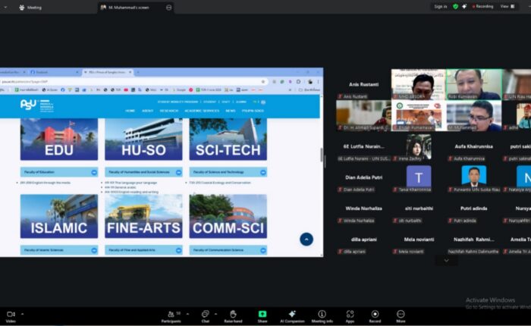Open the More options menu
This screenshot has height=326, width=531.
(x=398, y=313)
